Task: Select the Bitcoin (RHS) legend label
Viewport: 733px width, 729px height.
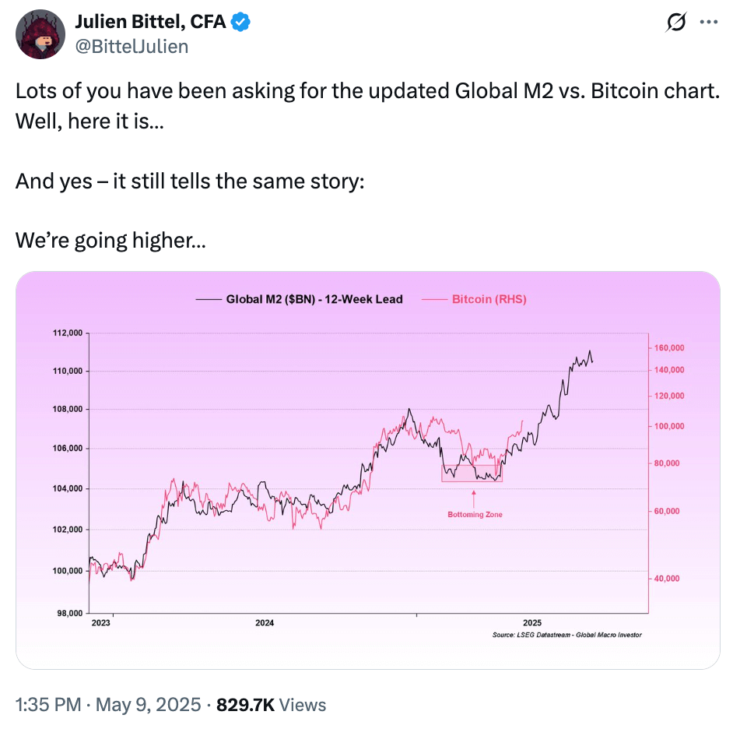Action: click(x=489, y=299)
